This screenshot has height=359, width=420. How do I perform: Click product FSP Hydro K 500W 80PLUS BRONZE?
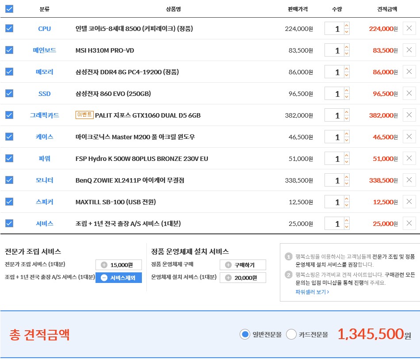(142, 159)
